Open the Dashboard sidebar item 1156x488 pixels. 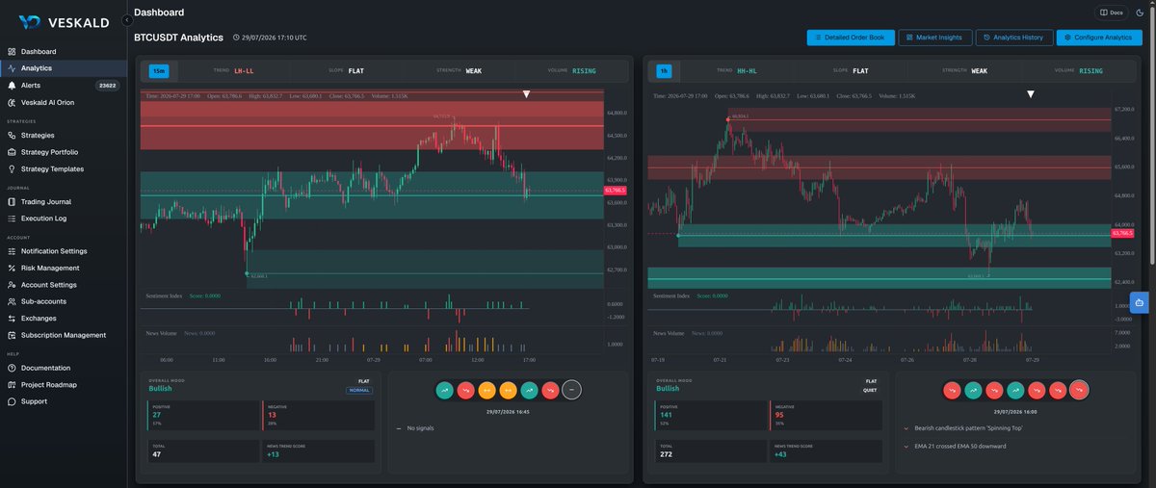pos(64,51)
